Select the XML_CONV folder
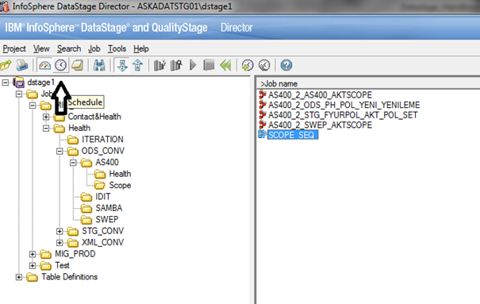Screen dimensions: 480x304 [x=103, y=242]
